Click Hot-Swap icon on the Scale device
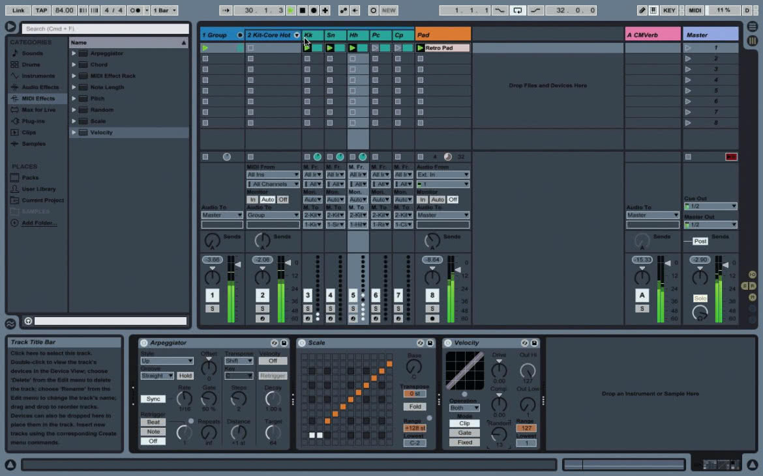Screen dimensions: 763x476 tap(420, 343)
